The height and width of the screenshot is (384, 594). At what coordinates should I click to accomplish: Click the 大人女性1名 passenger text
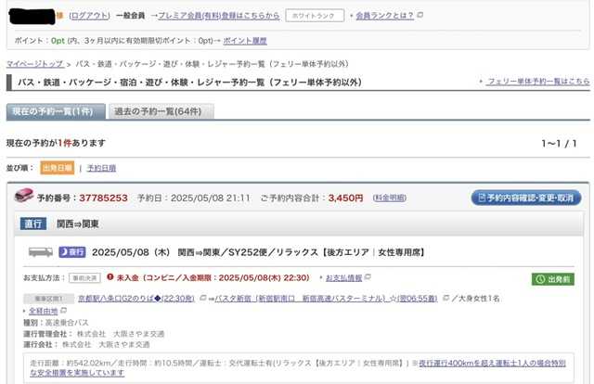point(479,299)
